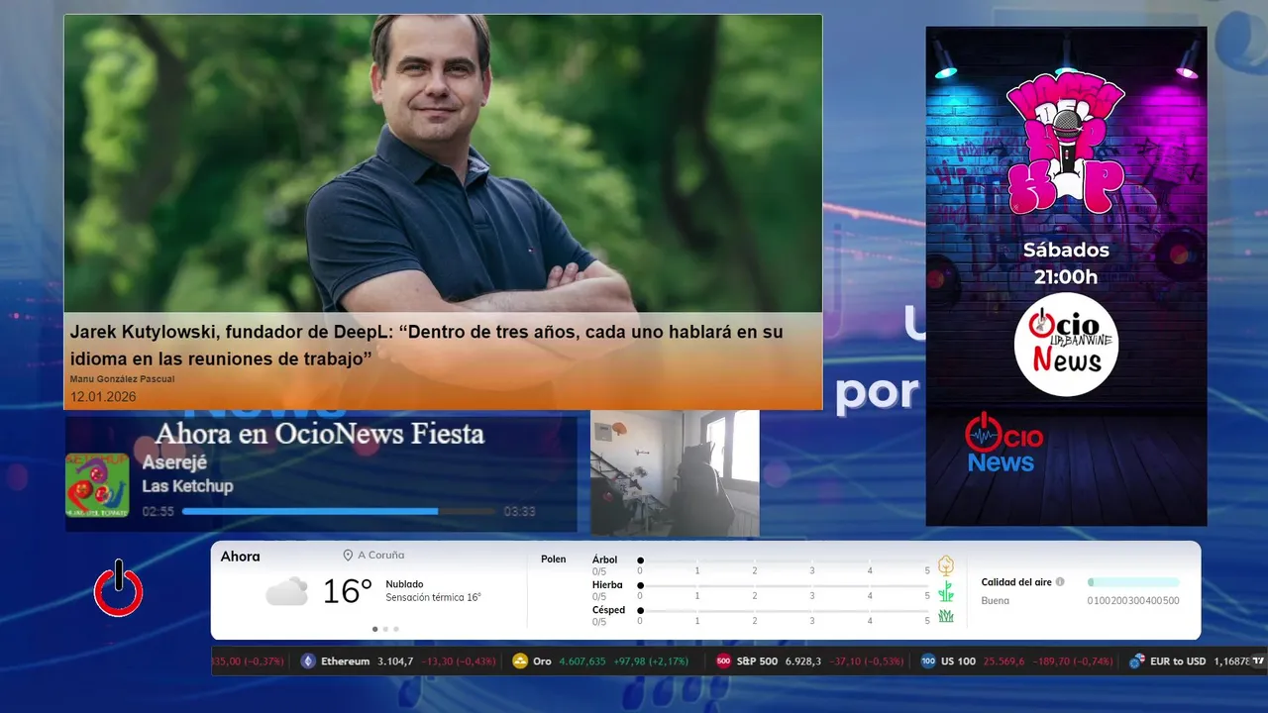Click the Calidad del aire label
The height and width of the screenshot is (713, 1268).
coord(1016,582)
